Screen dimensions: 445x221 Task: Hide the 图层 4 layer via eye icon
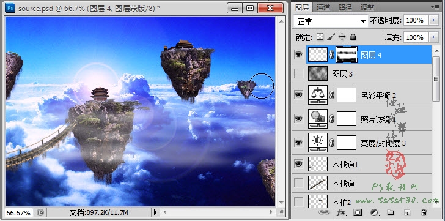(298, 54)
